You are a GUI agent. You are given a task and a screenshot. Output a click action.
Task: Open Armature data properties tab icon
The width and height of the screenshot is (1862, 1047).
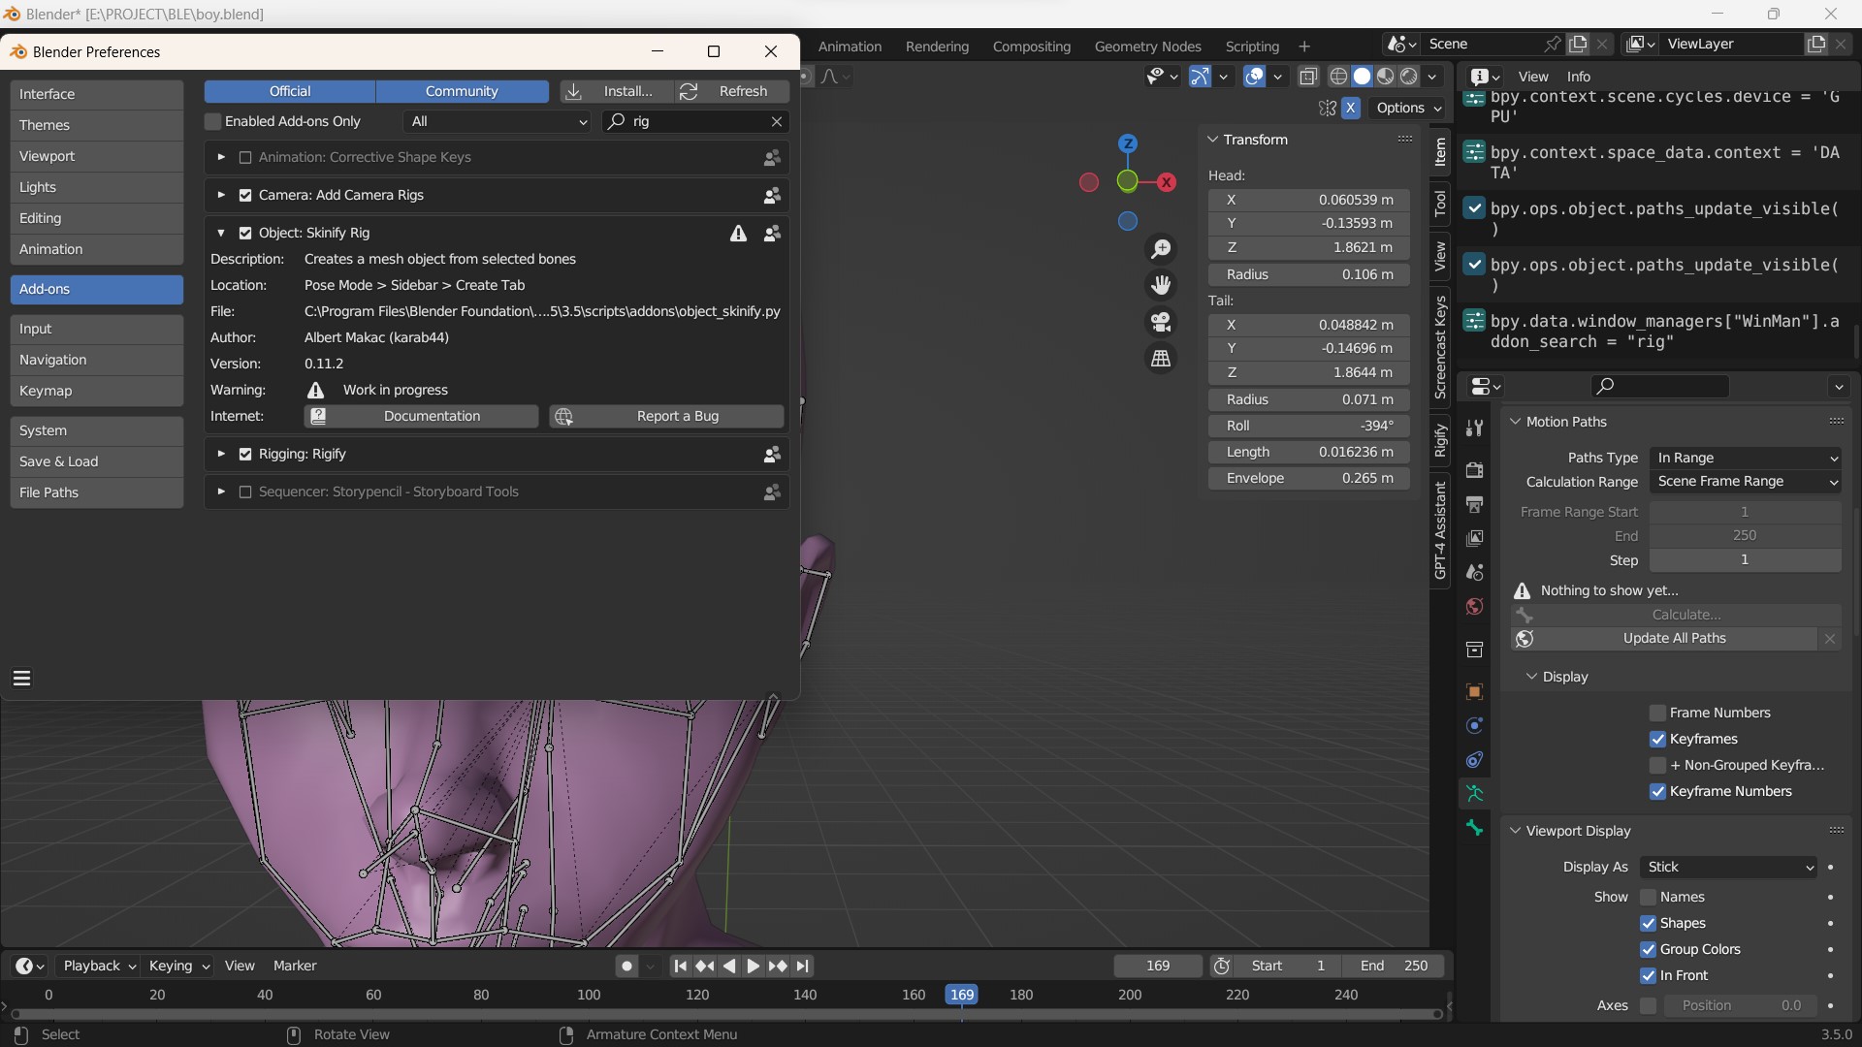(1475, 794)
